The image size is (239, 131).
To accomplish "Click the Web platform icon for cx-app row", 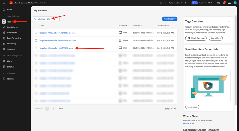I will point(120,33).
